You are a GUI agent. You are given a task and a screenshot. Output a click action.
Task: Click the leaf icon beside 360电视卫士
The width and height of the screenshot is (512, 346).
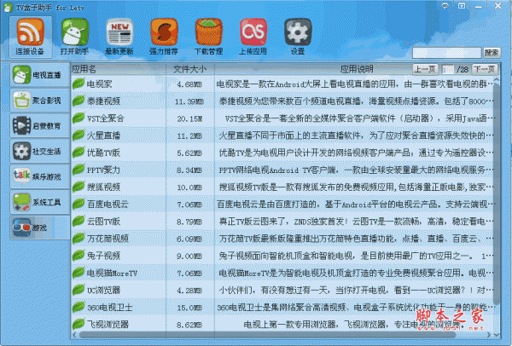(79, 307)
